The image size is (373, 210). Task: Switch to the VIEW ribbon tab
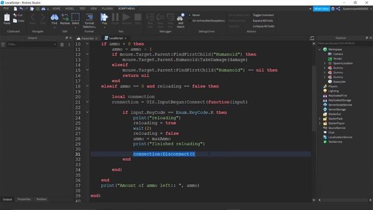point(94,9)
